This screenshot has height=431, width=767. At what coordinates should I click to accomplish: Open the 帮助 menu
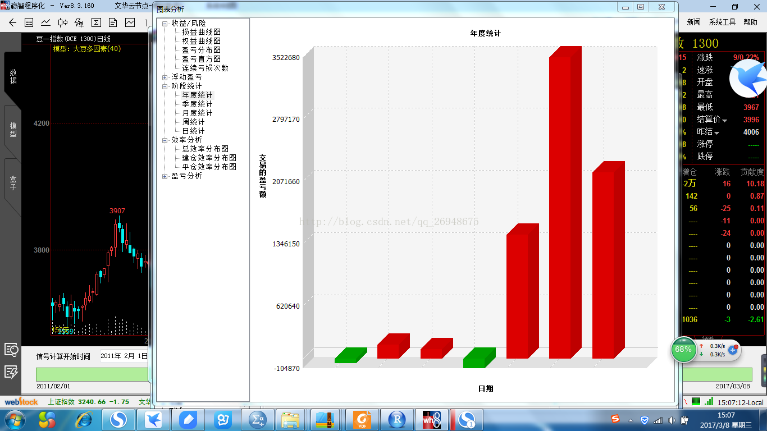pyautogui.click(x=750, y=22)
